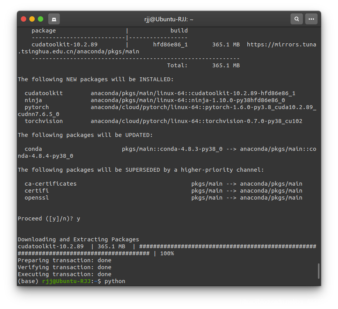338x309 pixels.
Task: Click the ca-certificates package row
Action: (163, 184)
